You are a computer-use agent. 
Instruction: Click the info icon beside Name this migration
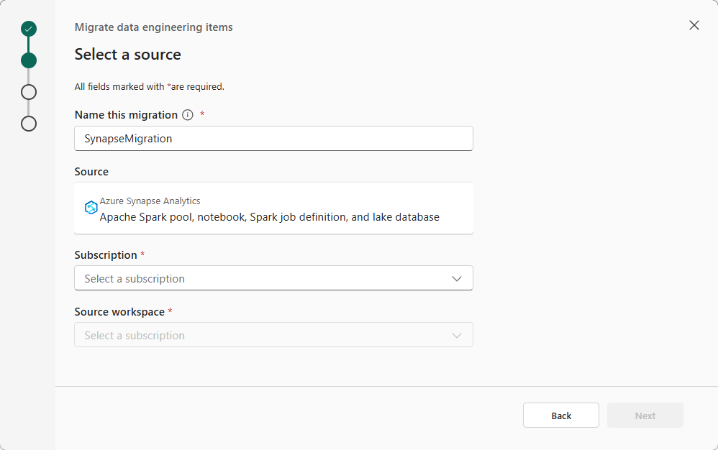(188, 115)
